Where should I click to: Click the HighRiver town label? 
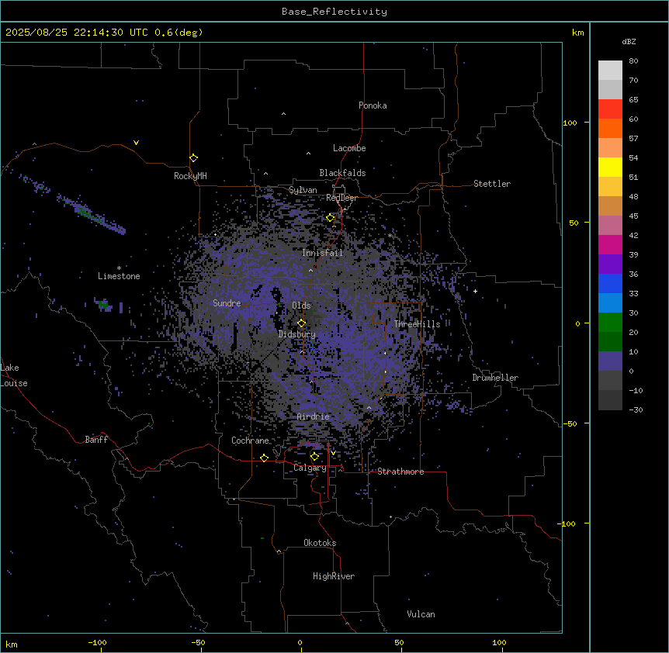334,576
